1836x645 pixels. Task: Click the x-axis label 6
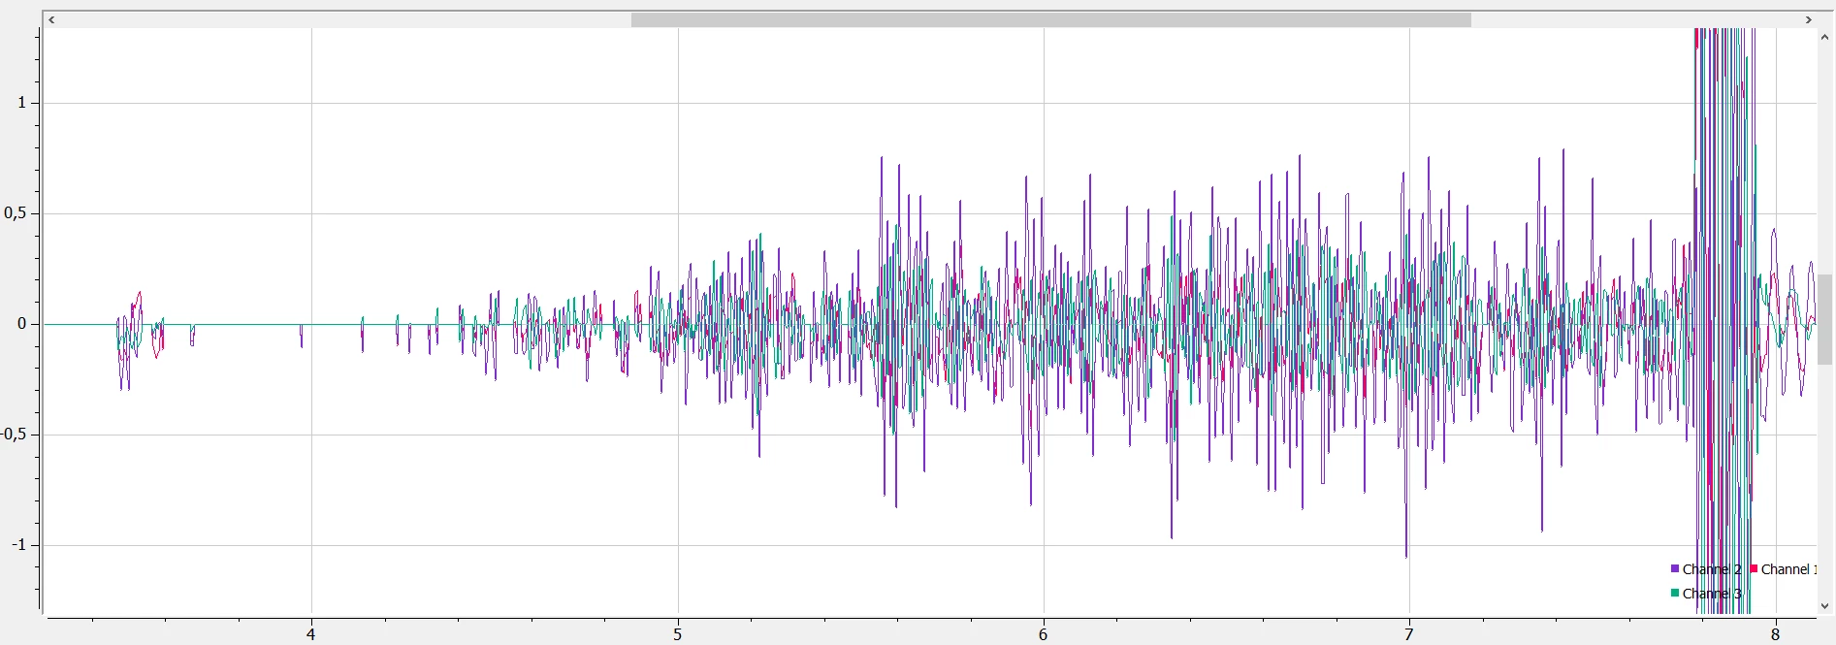pyautogui.click(x=1043, y=634)
